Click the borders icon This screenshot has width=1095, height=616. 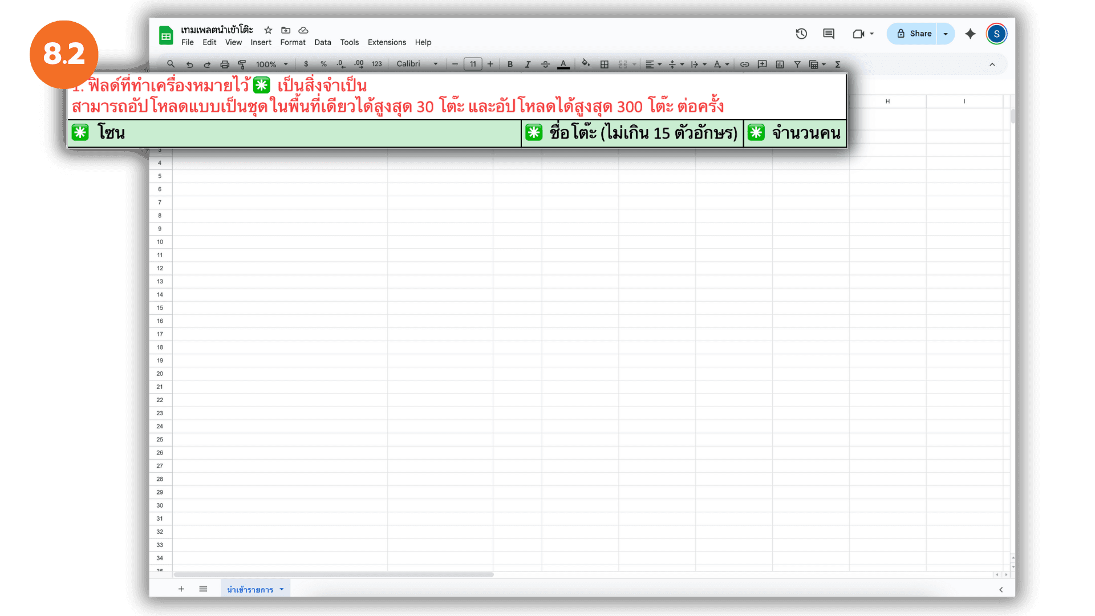pyautogui.click(x=605, y=64)
